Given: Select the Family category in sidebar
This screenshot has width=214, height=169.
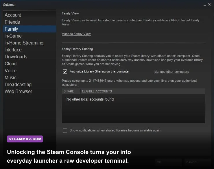Looking at the screenshot, I should coord(29,29).
